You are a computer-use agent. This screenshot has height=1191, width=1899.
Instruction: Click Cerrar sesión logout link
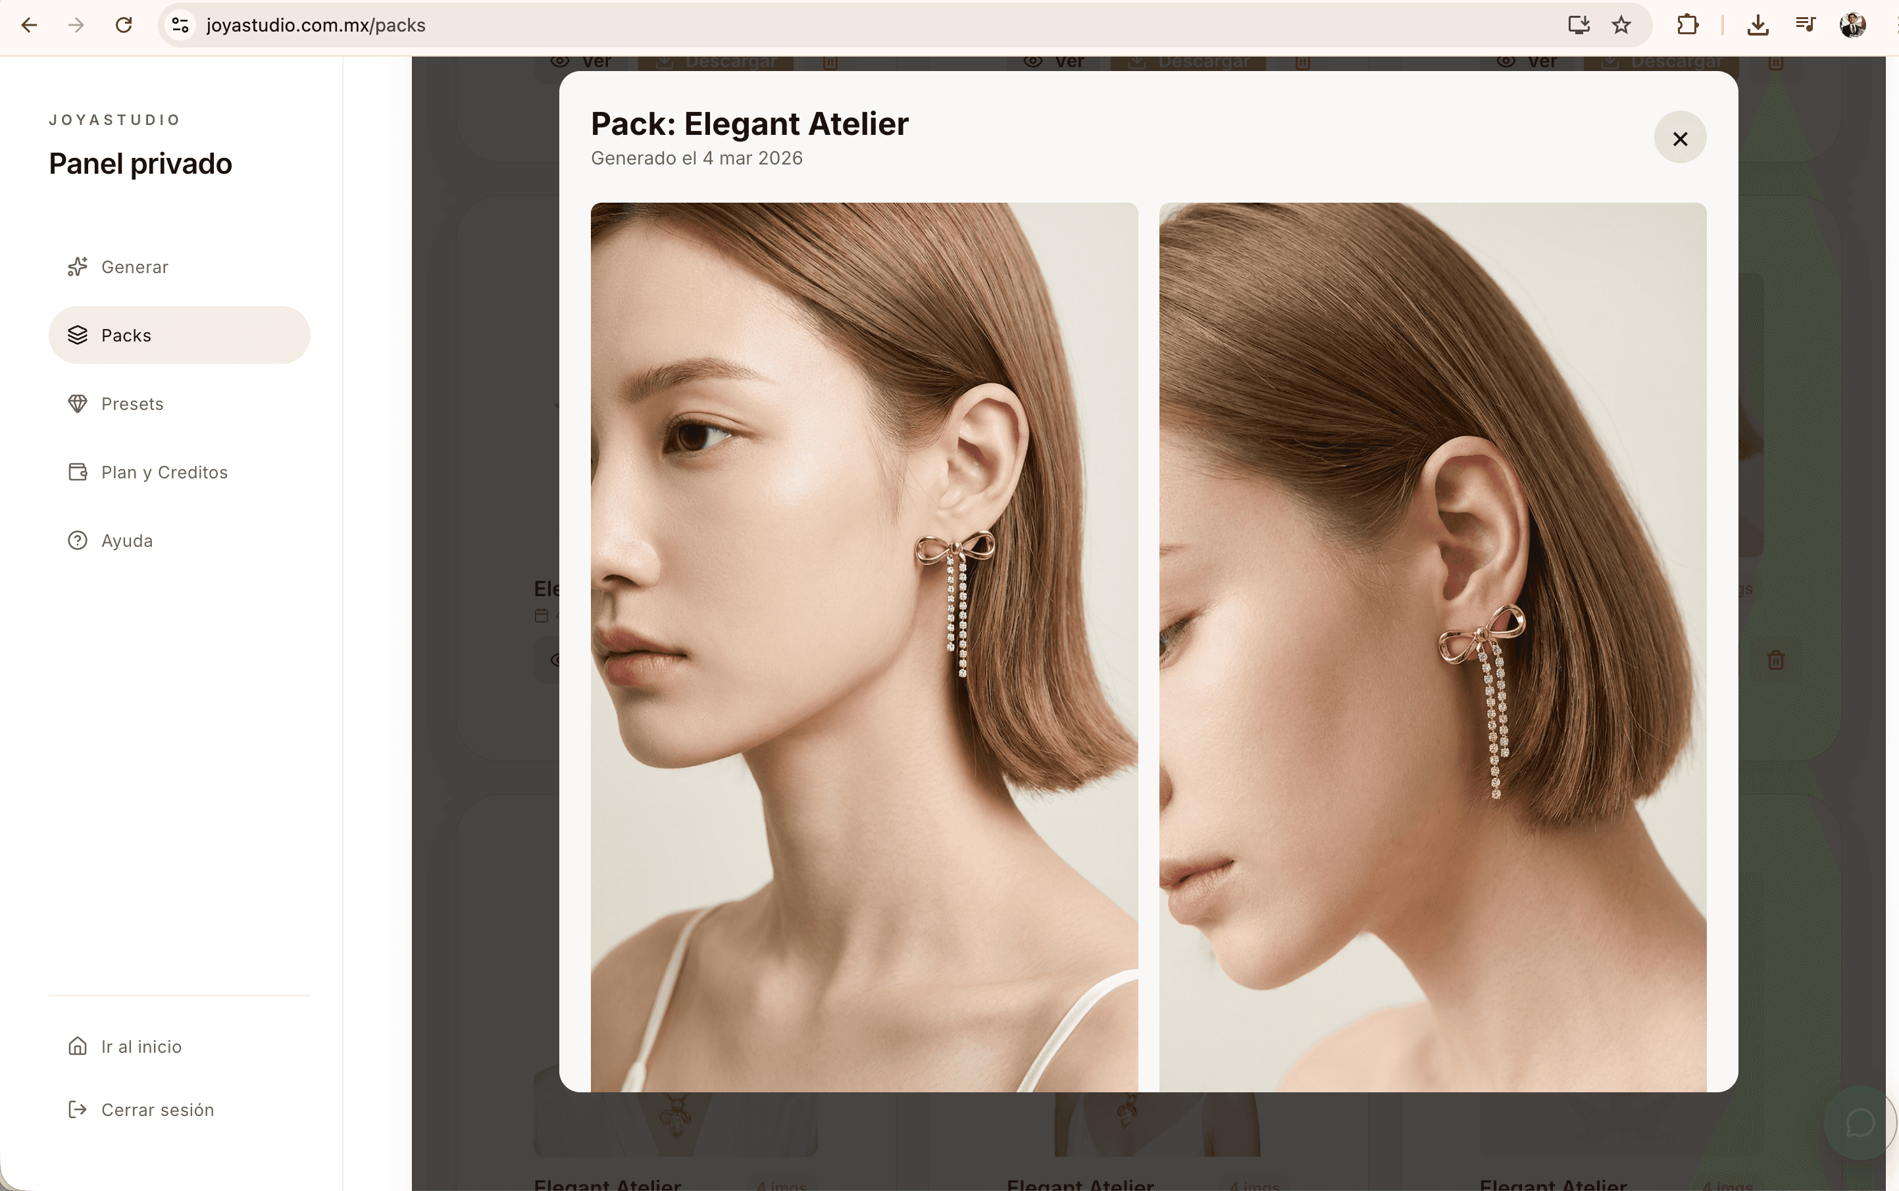click(x=156, y=1109)
